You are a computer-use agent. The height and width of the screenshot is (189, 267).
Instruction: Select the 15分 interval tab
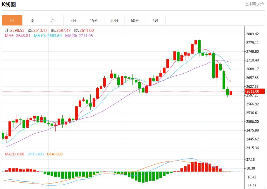(94, 20)
